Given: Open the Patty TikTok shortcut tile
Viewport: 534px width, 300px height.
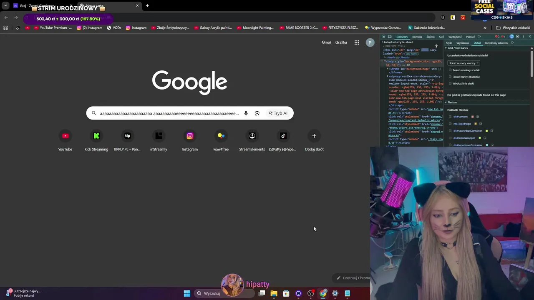Looking at the screenshot, I should tap(283, 141).
